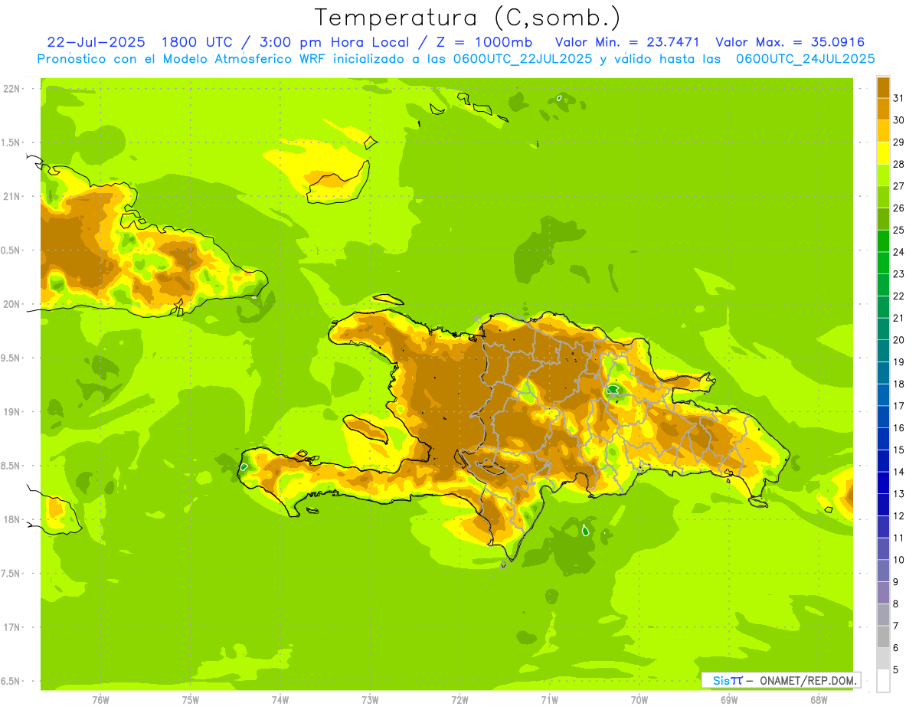
Task: Click the legend swatch between 25 and 26
Action: point(883,219)
